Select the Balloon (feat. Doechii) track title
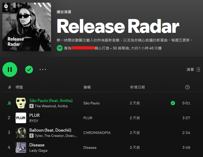203x157 pixels. [50, 130]
